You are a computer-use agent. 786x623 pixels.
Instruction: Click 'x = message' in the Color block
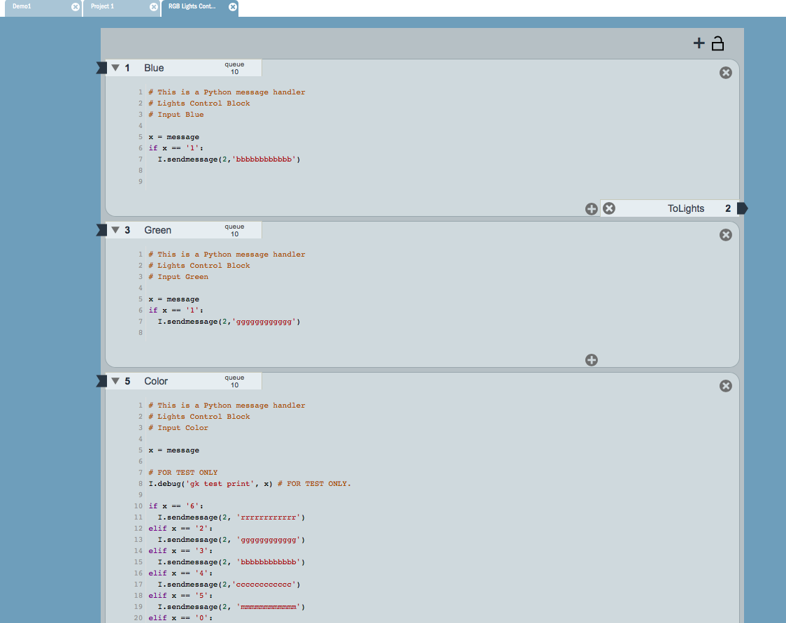coord(174,450)
